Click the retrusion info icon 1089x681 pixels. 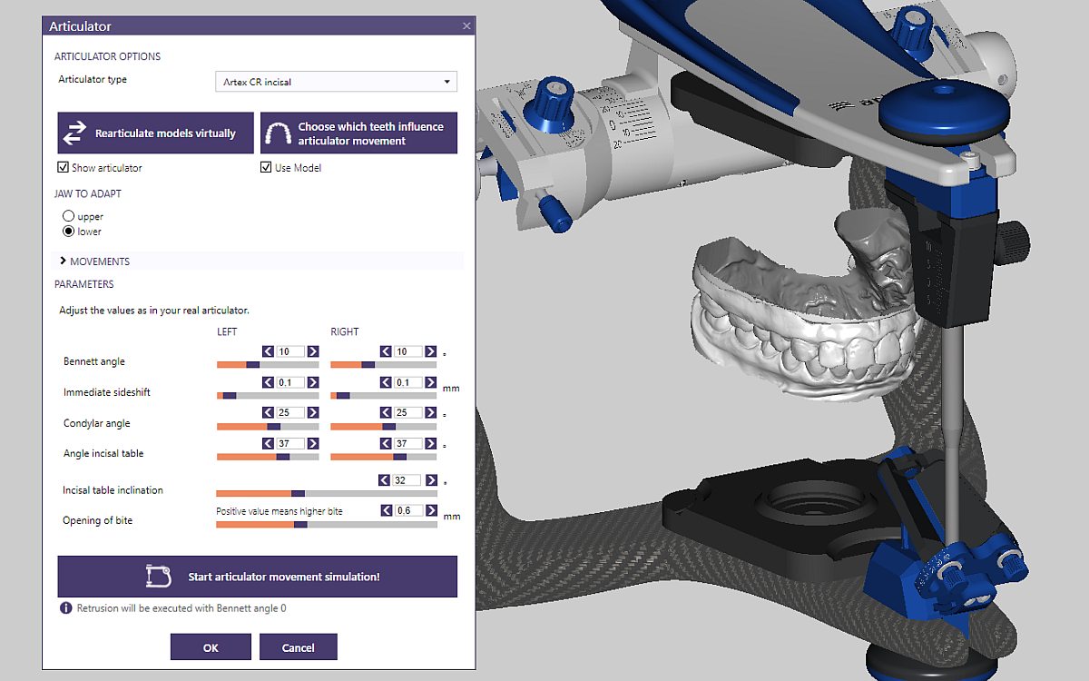click(x=65, y=608)
